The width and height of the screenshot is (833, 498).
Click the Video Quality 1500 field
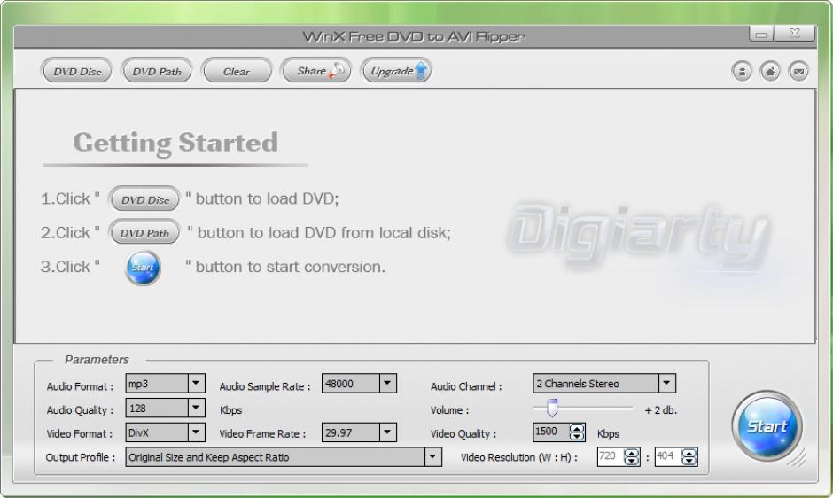[x=551, y=432]
